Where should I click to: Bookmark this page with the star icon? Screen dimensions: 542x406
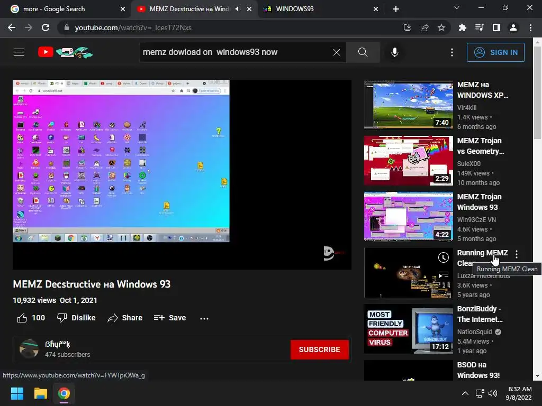(x=441, y=27)
